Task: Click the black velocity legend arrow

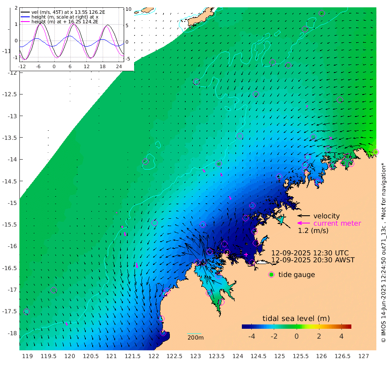Action: point(304,216)
